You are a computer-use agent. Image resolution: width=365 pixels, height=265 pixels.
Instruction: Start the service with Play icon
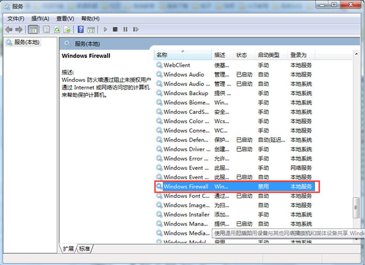click(105, 29)
